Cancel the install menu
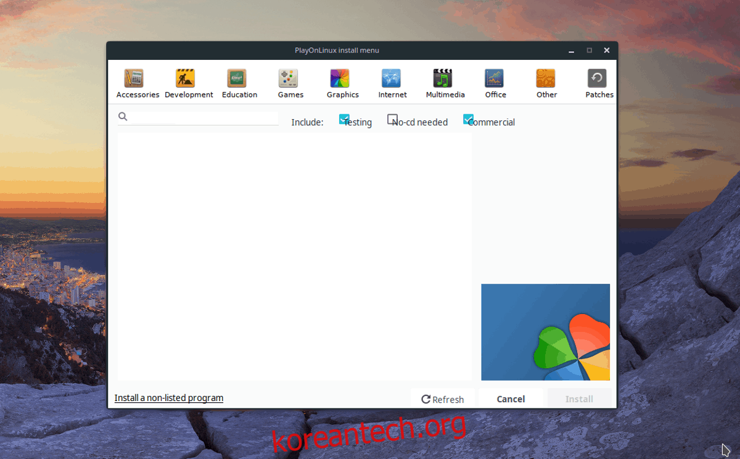 tap(511, 399)
